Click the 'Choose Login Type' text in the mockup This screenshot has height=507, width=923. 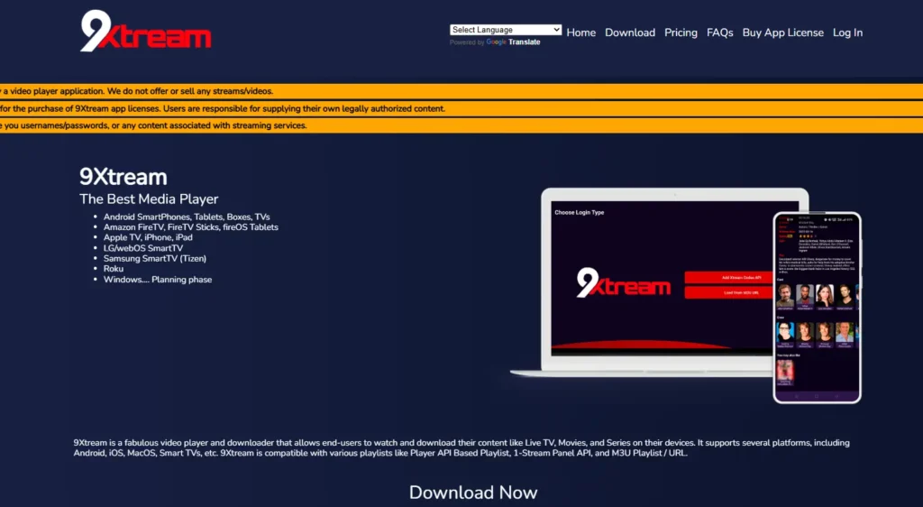click(580, 213)
